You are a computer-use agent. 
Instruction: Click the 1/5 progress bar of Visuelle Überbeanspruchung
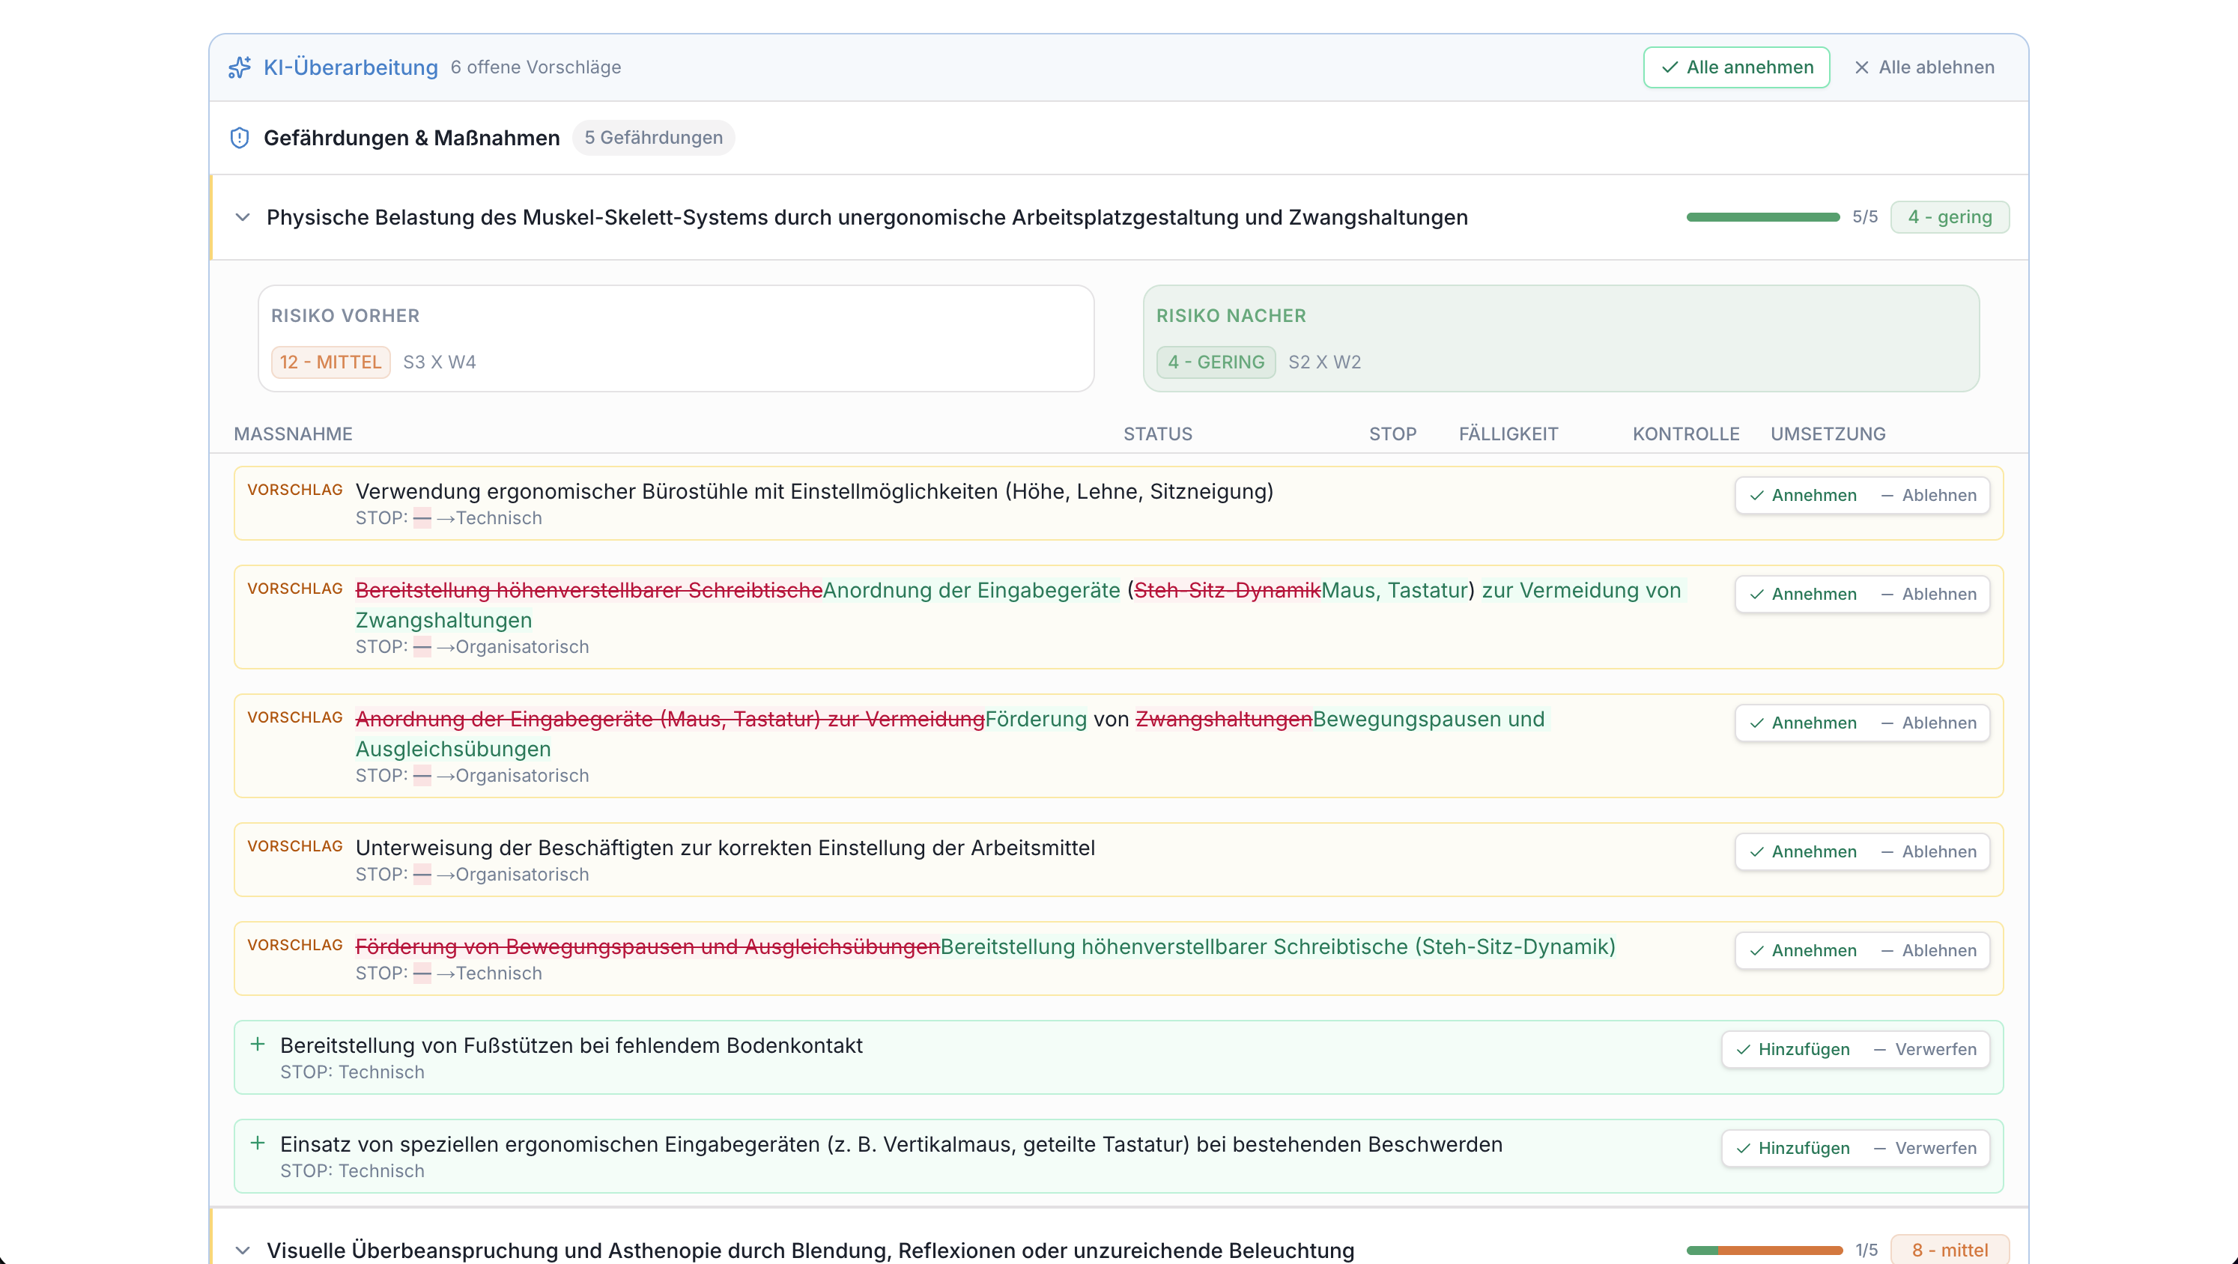tap(1765, 1250)
